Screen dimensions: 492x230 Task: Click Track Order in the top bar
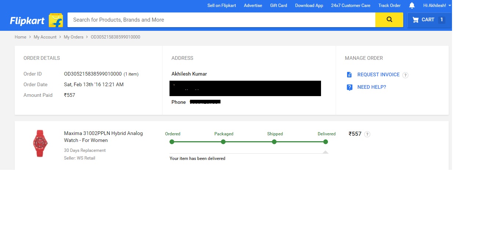(x=390, y=6)
